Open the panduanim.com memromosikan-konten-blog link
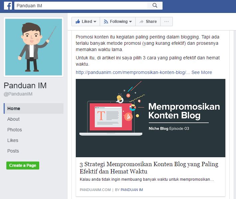Image resolution: width=236 pixels, height=199 pixels. pyautogui.click(x=133, y=72)
